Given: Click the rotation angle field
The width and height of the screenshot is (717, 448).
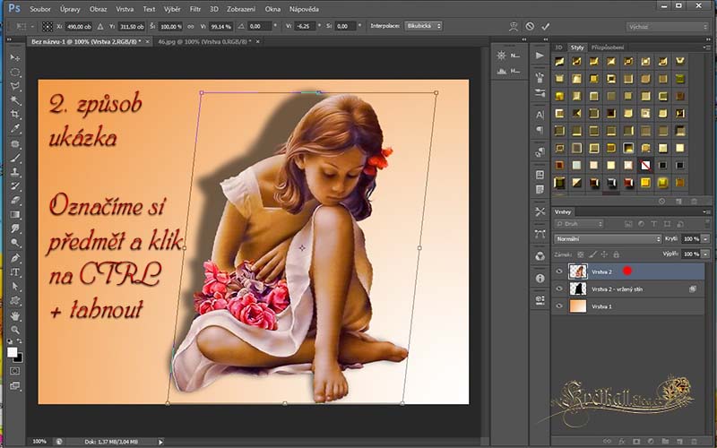Looking at the screenshot, I should (260, 27).
